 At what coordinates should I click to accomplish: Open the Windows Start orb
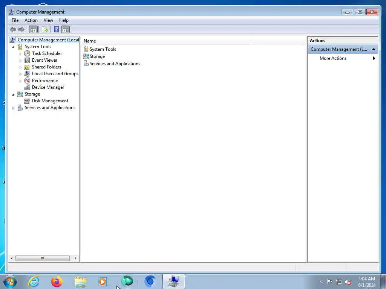pyautogui.click(x=10, y=281)
